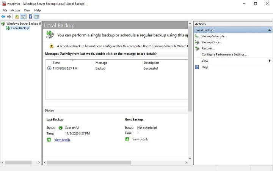Click scheduled backup not configured warning text
The height and width of the screenshot is (171, 273).
coord(122,46)
